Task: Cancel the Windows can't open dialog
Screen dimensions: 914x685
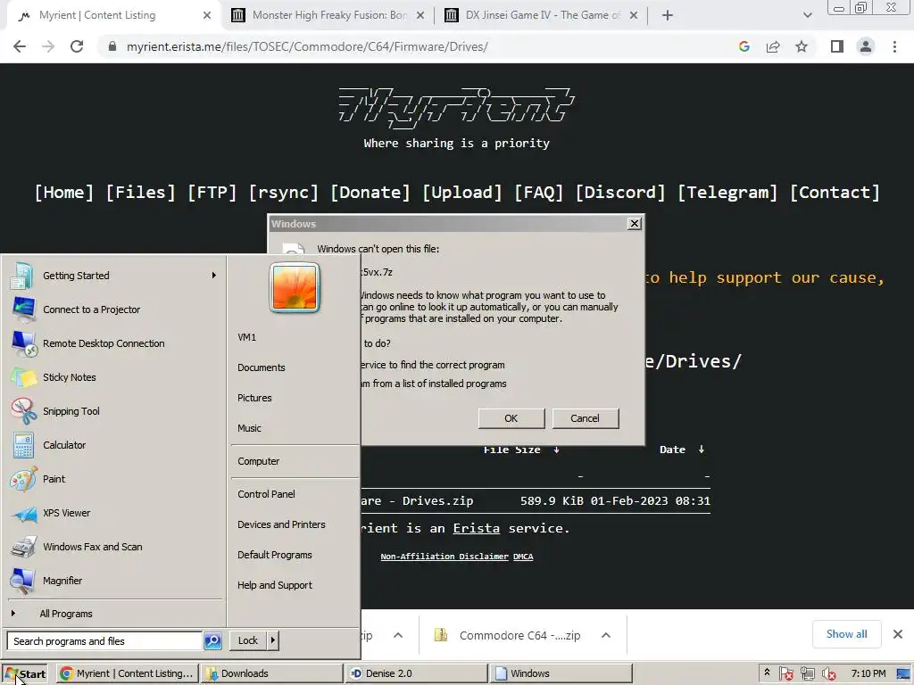Action: coord(585,418)
